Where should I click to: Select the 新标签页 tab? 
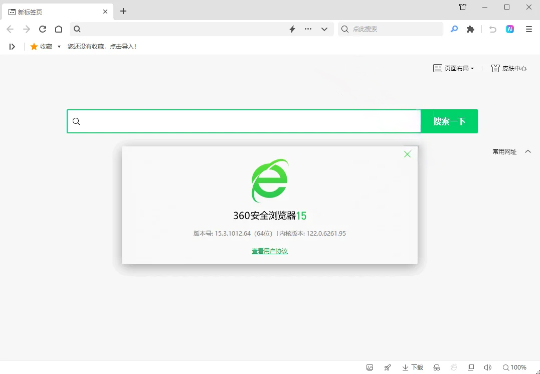point(57,12)
